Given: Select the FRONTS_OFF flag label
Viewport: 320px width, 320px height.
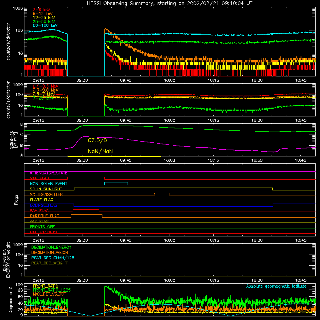Looking at the screenshot, I should 42,227.
